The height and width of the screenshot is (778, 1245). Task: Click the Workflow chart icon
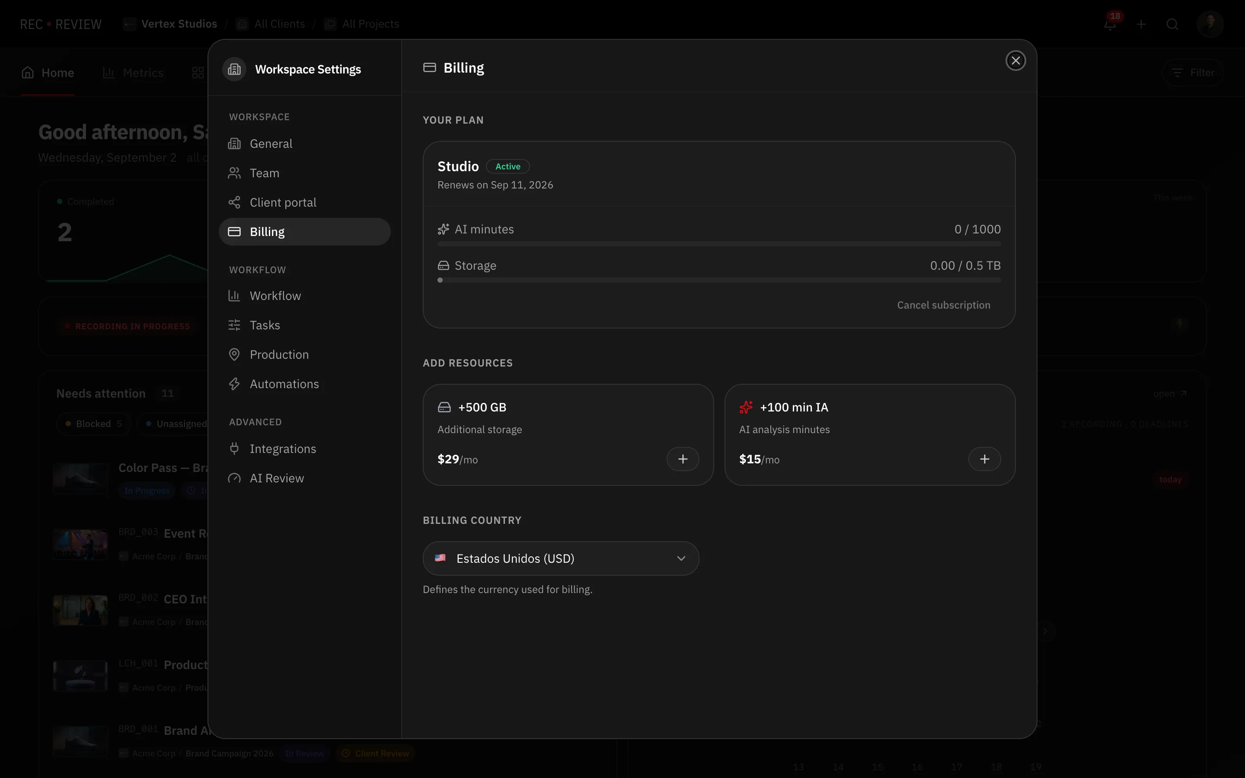(234, 296)
